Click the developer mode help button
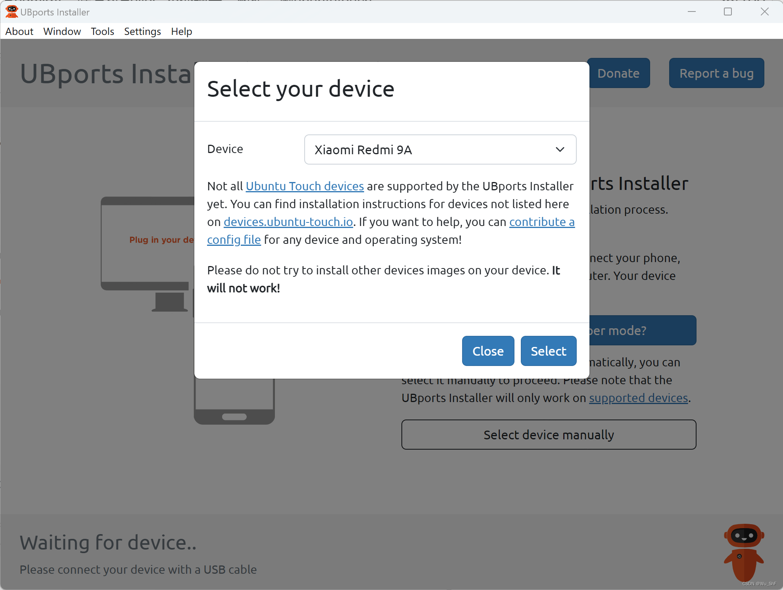The image size is (783, 590). point(643,330)
